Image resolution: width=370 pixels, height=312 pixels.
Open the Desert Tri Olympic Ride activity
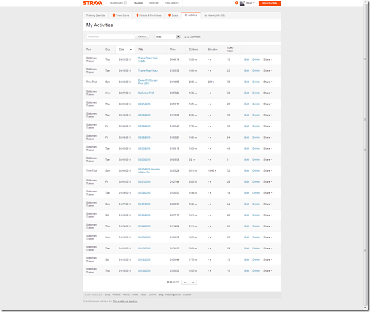click(148, 82)
